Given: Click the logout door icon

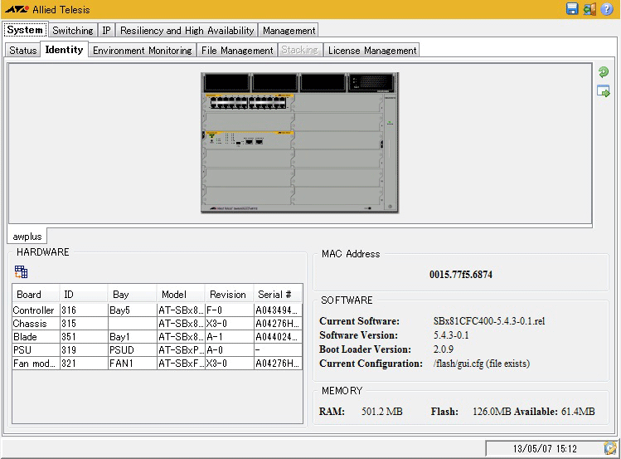Looking at the screenshot, I should pyautogui.click(x=589, y=9).
